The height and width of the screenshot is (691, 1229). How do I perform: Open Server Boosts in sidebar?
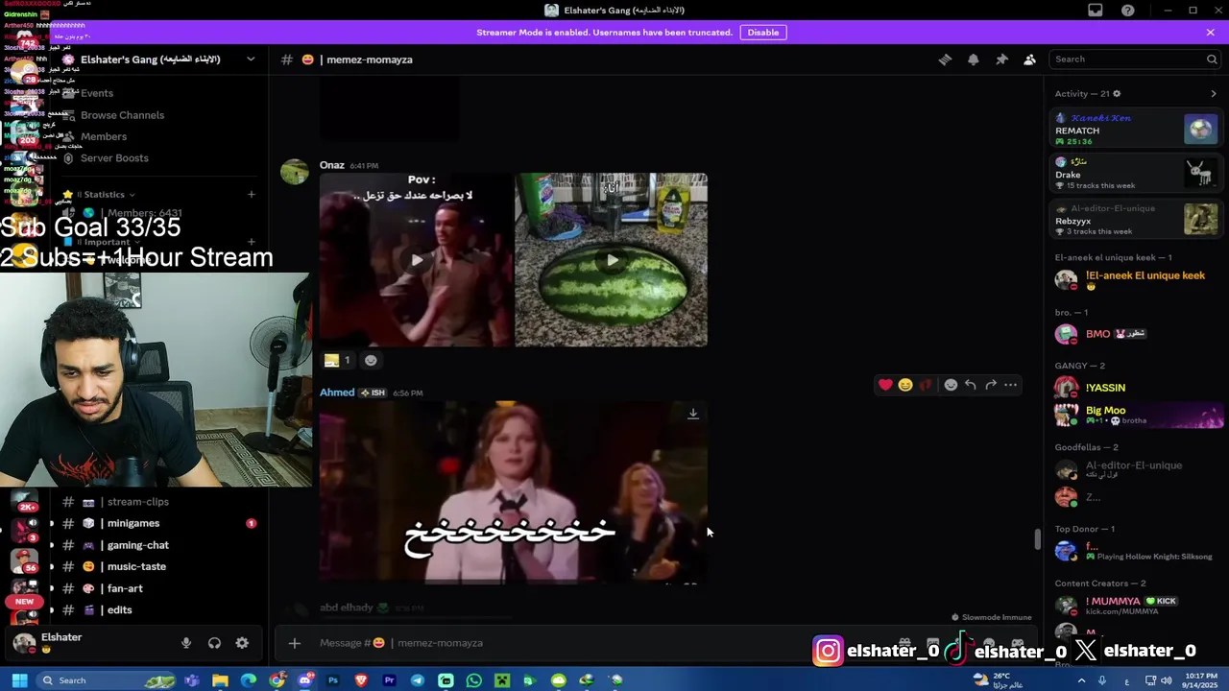point(114,157)
